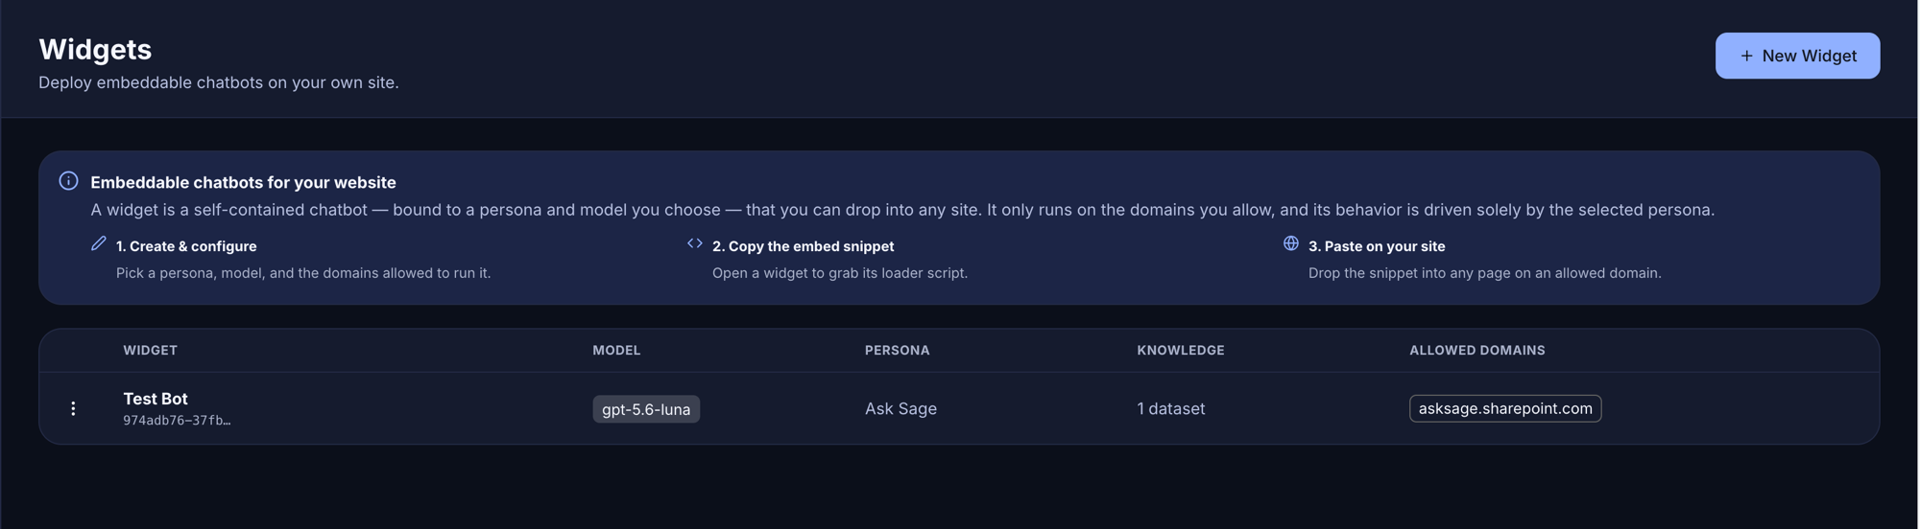Viewport: 1920px width, 529px height.
Task: Click the WIDGET column header
Action: point(150,350)
